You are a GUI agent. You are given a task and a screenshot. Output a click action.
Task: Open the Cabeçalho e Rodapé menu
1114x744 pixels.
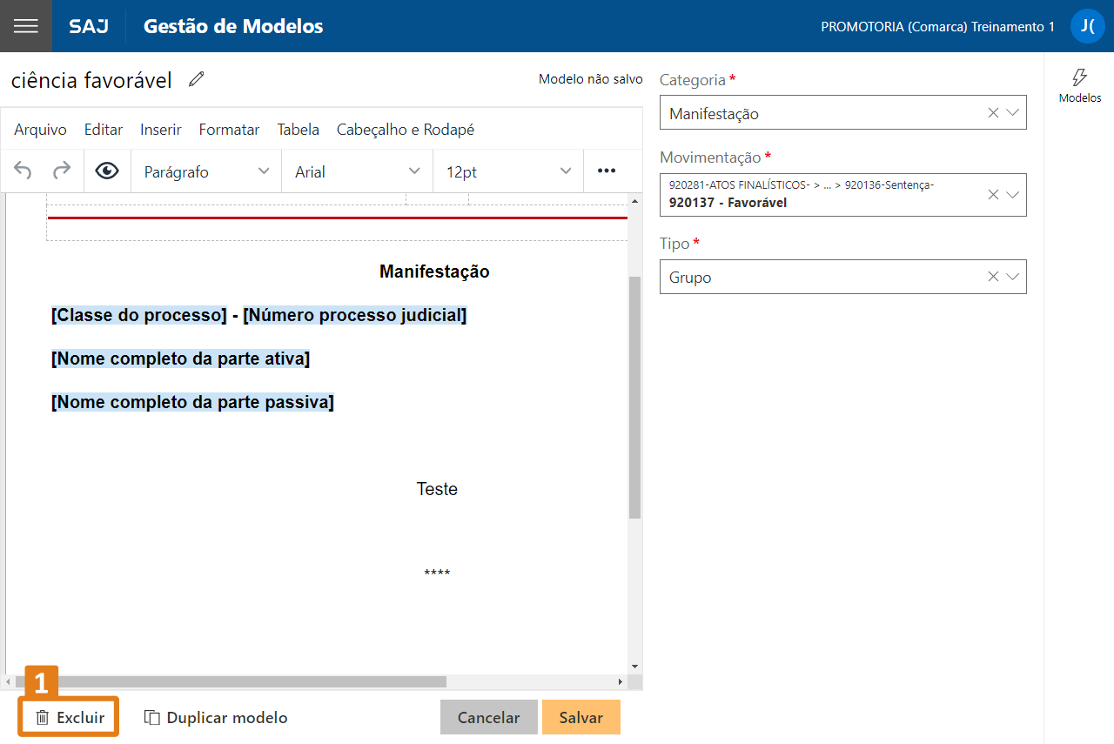pyautogui.click(x=405, y=130)
